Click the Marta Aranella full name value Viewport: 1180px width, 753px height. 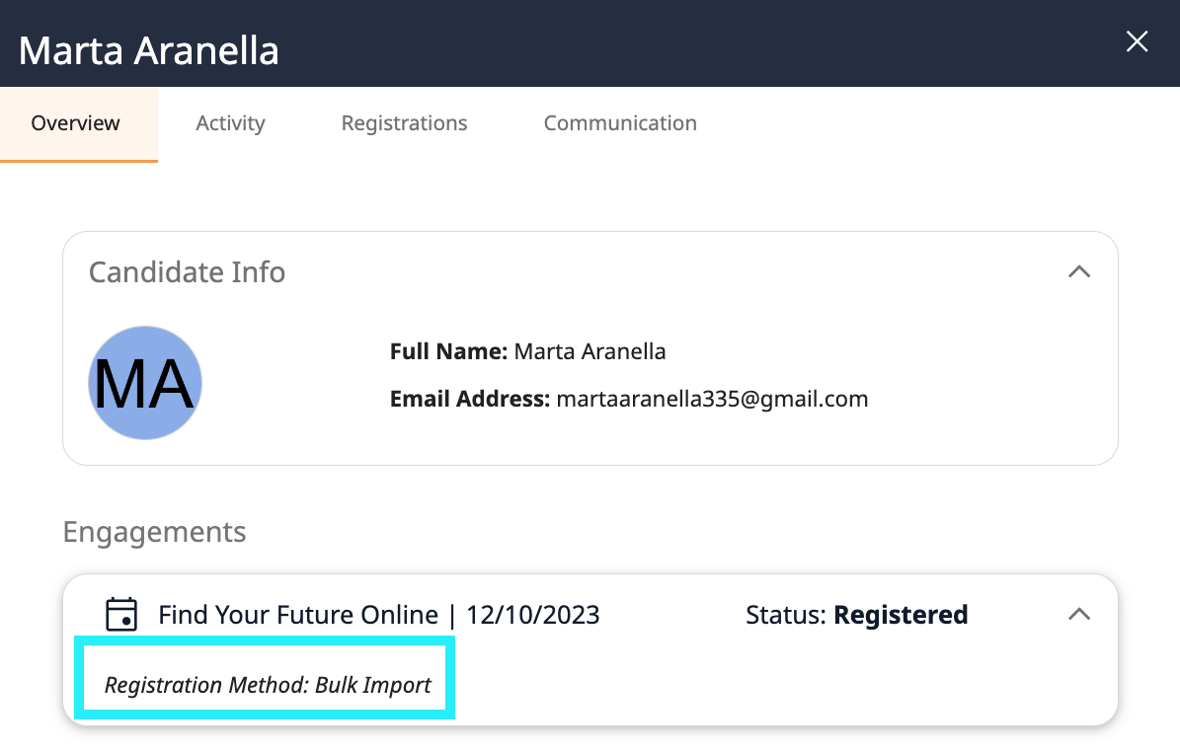tap(590, 351)
